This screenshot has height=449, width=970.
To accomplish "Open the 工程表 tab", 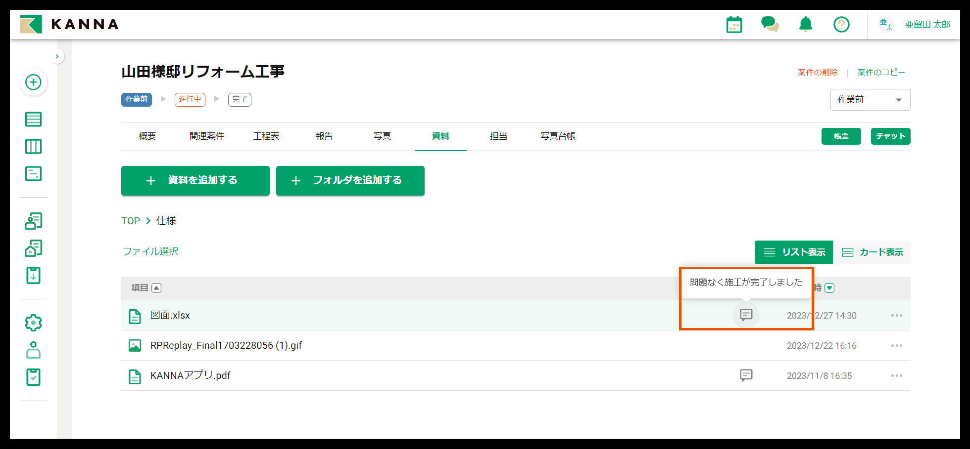I will tap(266, 136).
